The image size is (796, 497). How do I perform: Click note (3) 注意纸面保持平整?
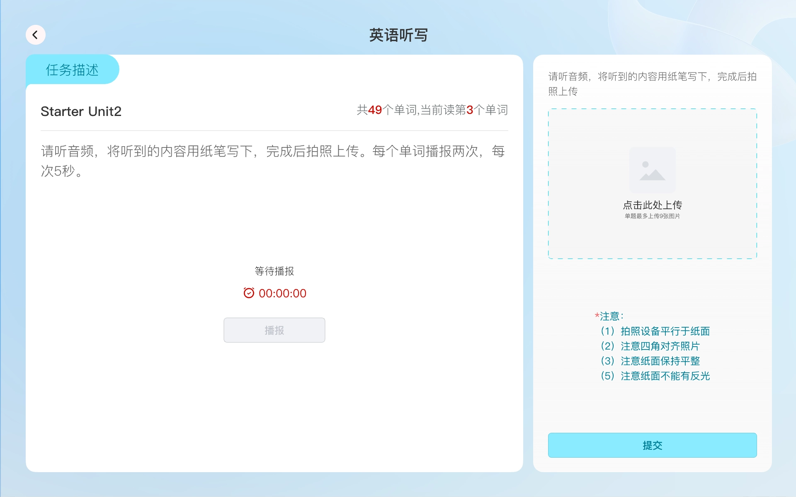coord(650,361)
